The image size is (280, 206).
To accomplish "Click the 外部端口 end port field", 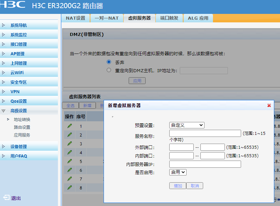I will coord(213,147).
